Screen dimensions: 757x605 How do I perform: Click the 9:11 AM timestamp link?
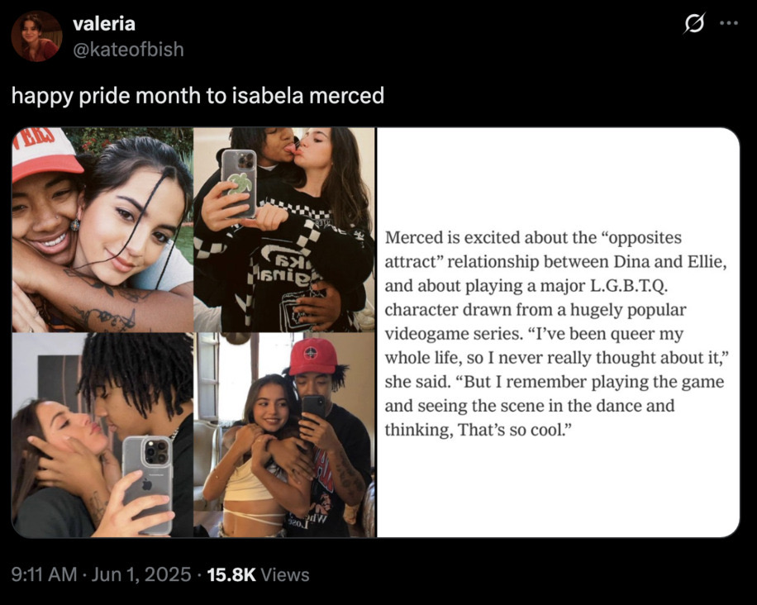point(44,574)
